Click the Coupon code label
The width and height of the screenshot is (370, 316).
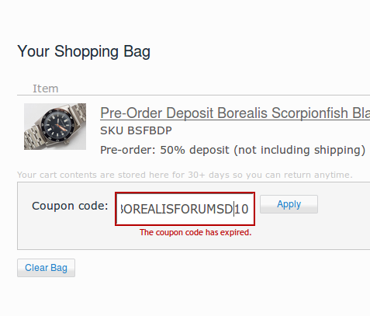point(70,206)
